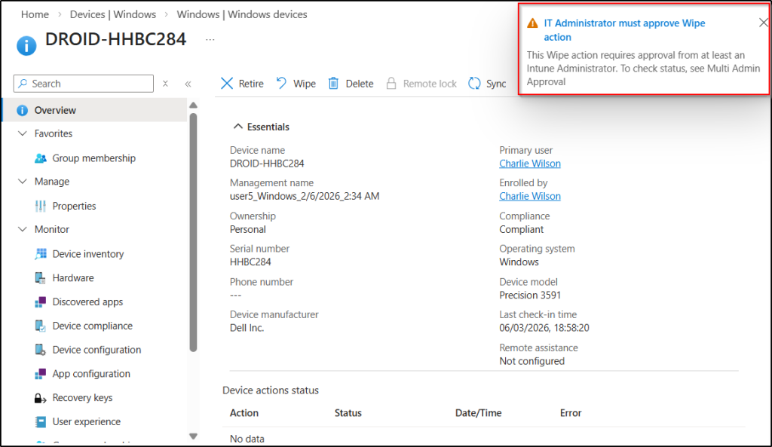
Task: Click the Delete device action
Action: click(350, 83)
